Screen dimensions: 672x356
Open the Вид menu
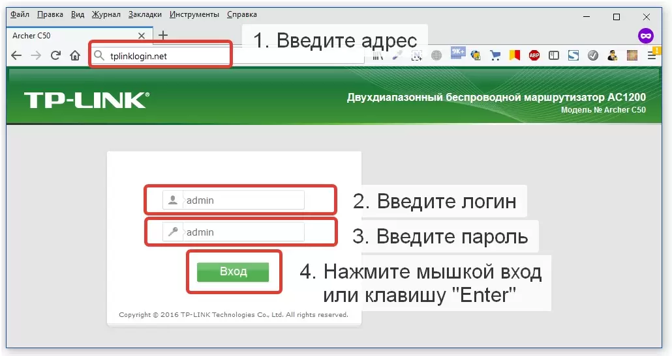pos(78,14)
